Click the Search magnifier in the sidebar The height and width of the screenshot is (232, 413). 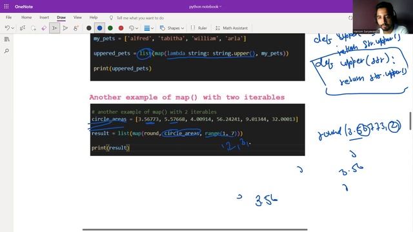tap(7, 51)
